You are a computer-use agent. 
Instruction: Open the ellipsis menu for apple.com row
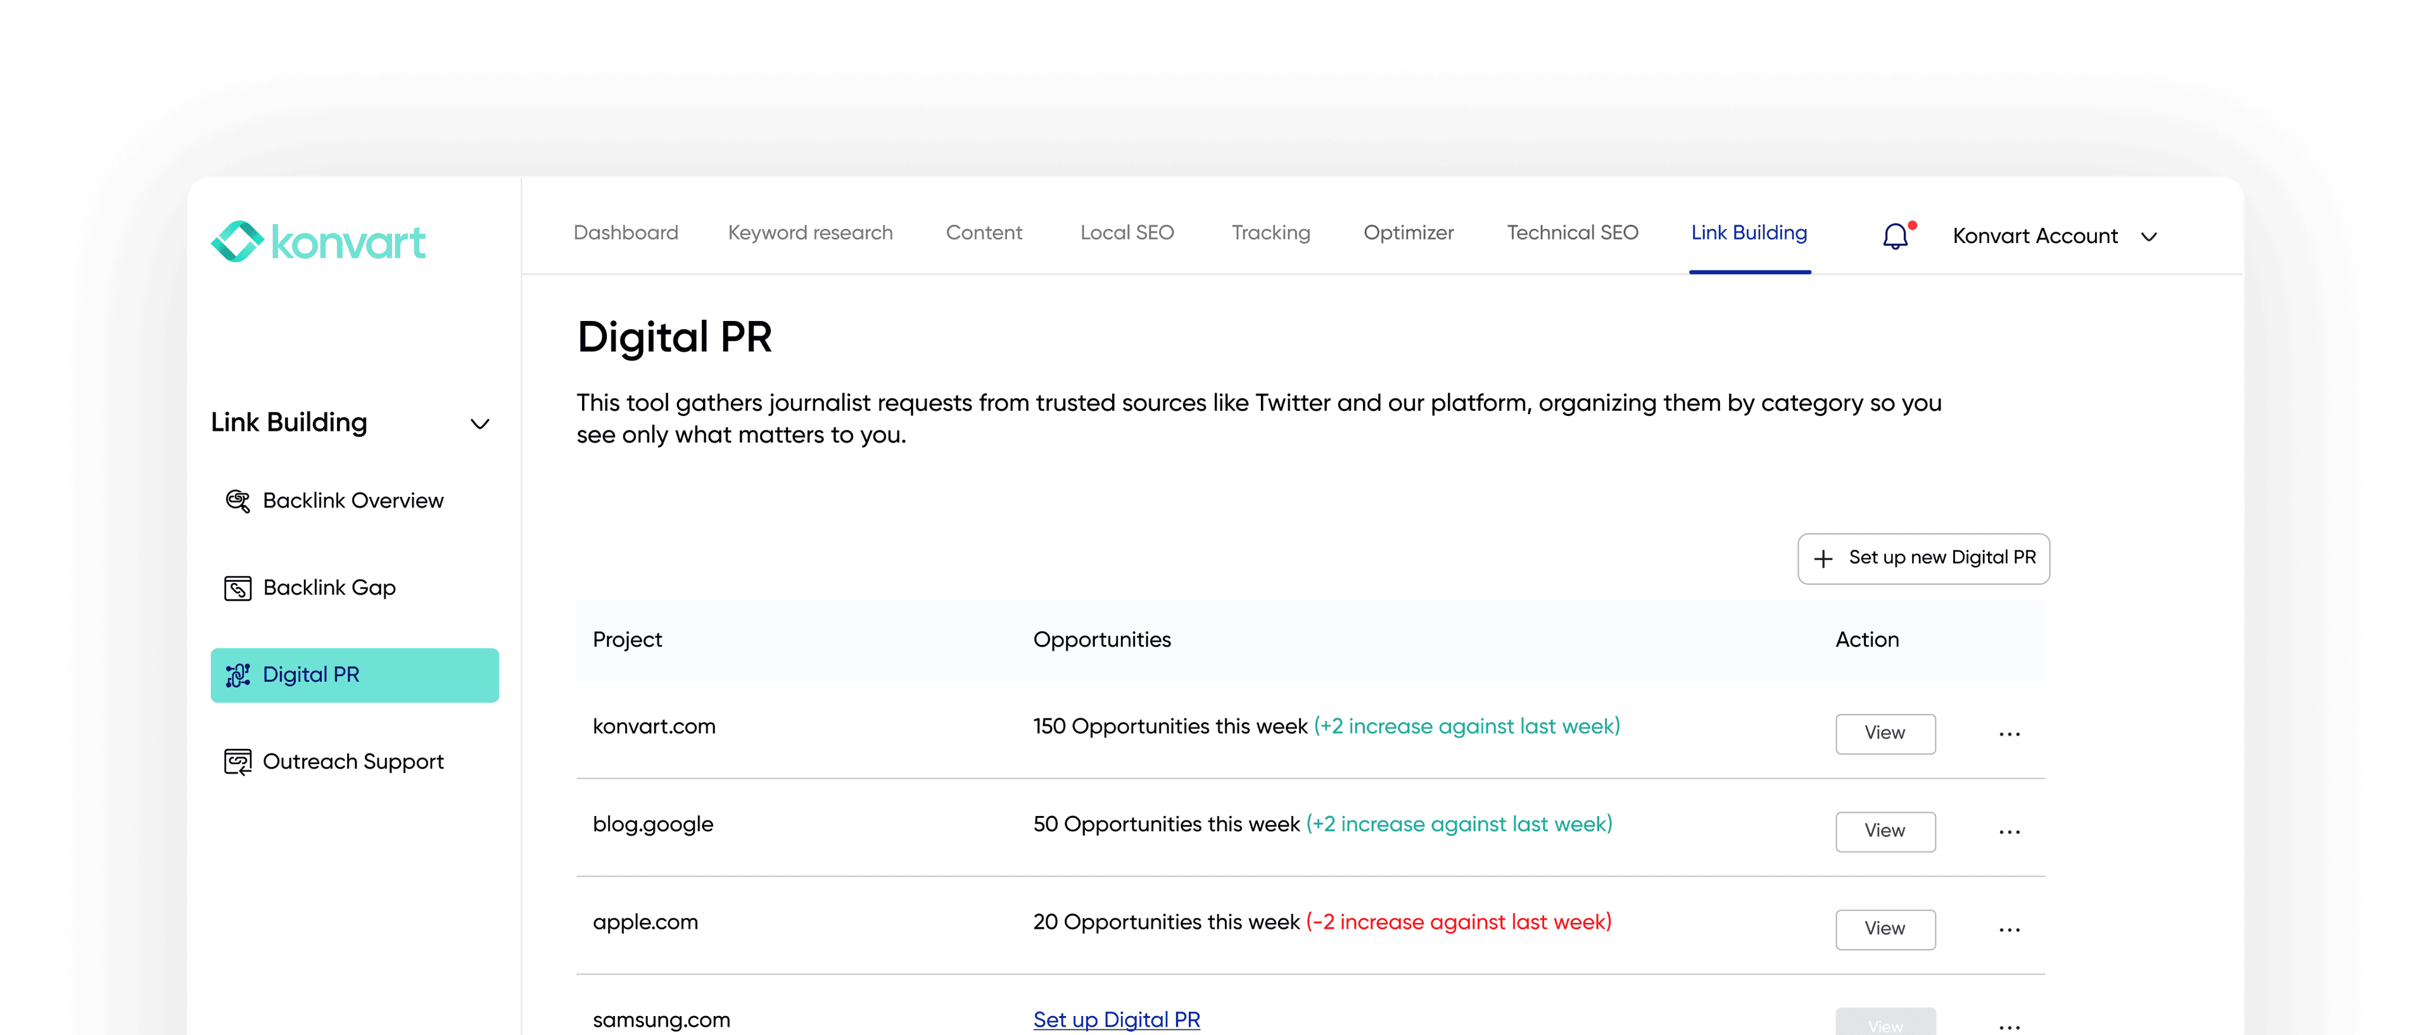pos(2009,929)
